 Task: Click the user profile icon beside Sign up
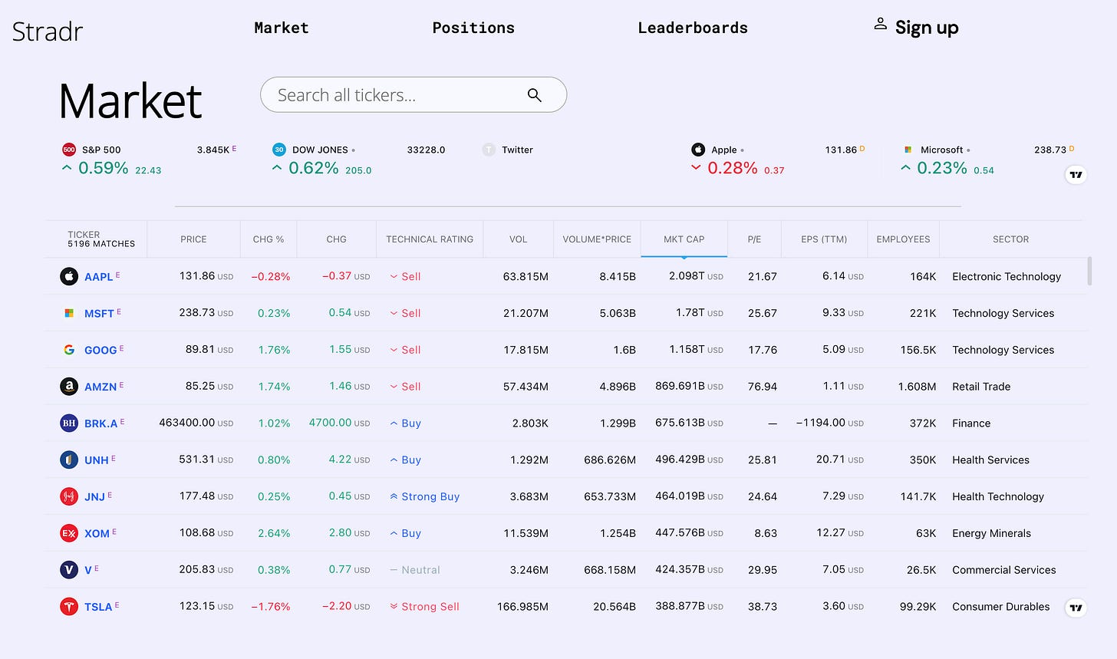pos(880,25)
